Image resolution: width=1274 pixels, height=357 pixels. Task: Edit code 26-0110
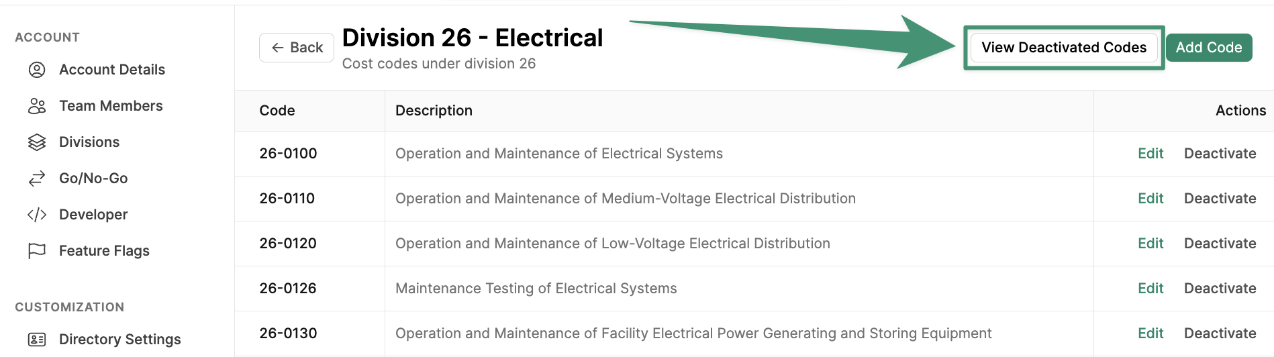[1150, 199]
